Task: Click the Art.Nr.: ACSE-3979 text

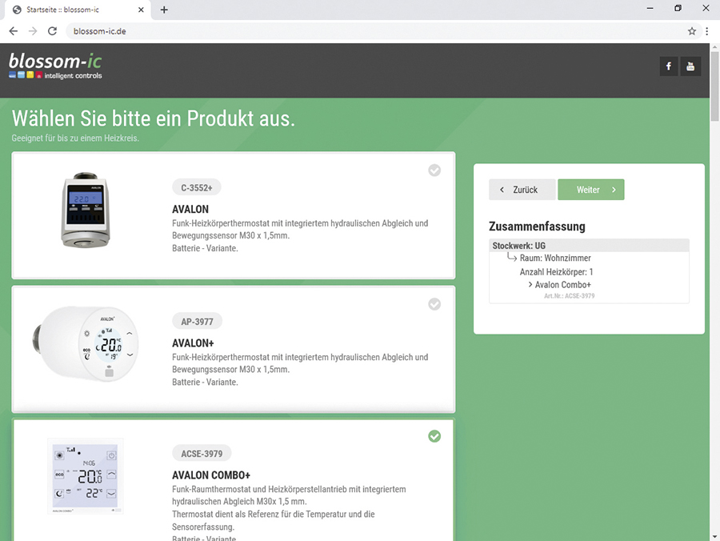Action: coord(570,296)
